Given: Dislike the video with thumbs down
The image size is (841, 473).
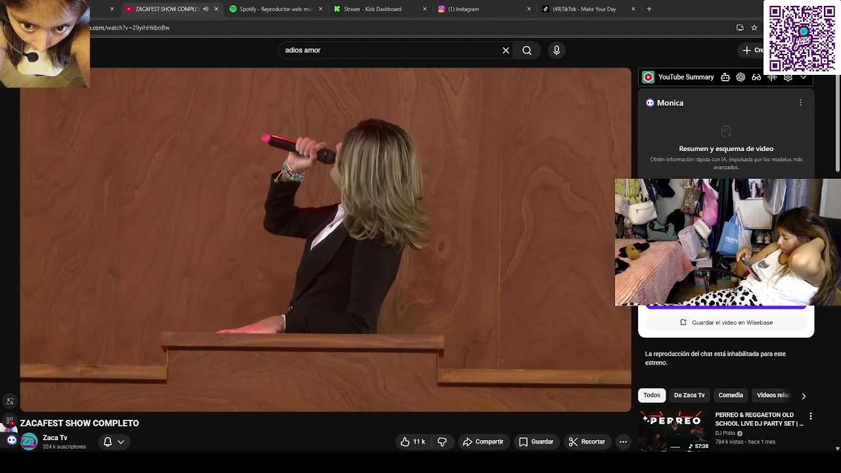Looking at the screenshot, I should click(x=442, y=441).
